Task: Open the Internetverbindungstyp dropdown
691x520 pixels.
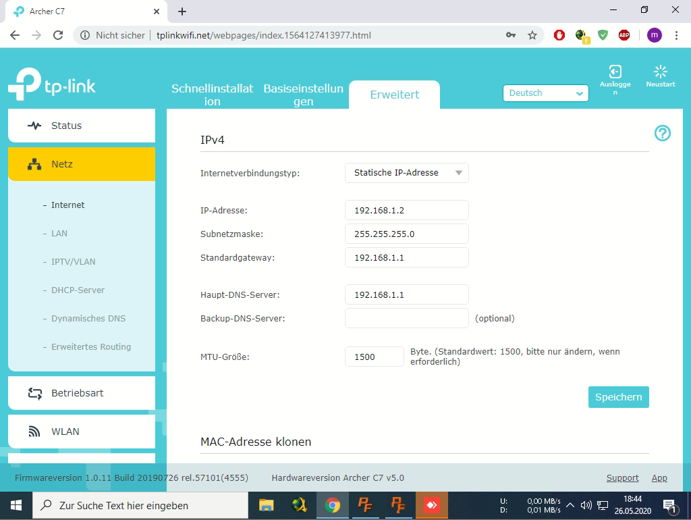Action: coord(407,173)
